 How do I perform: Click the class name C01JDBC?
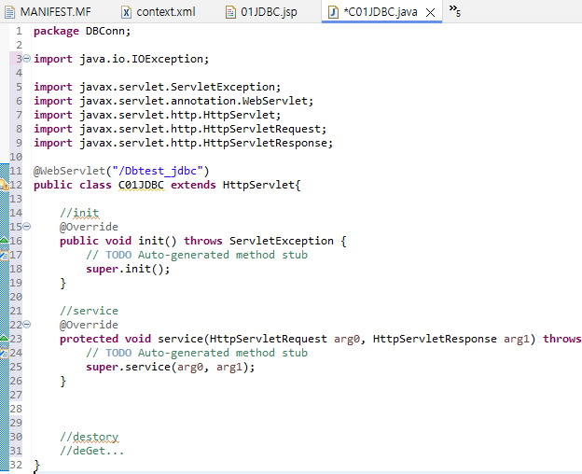[141, 185]
